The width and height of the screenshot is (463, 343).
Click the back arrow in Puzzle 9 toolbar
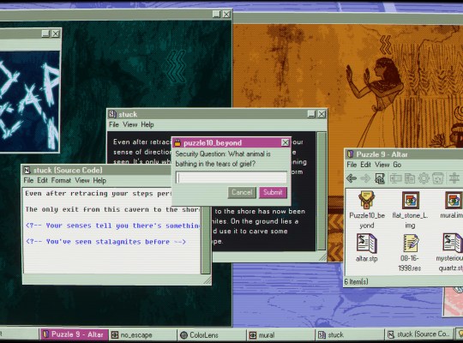(x=352, y=178)
